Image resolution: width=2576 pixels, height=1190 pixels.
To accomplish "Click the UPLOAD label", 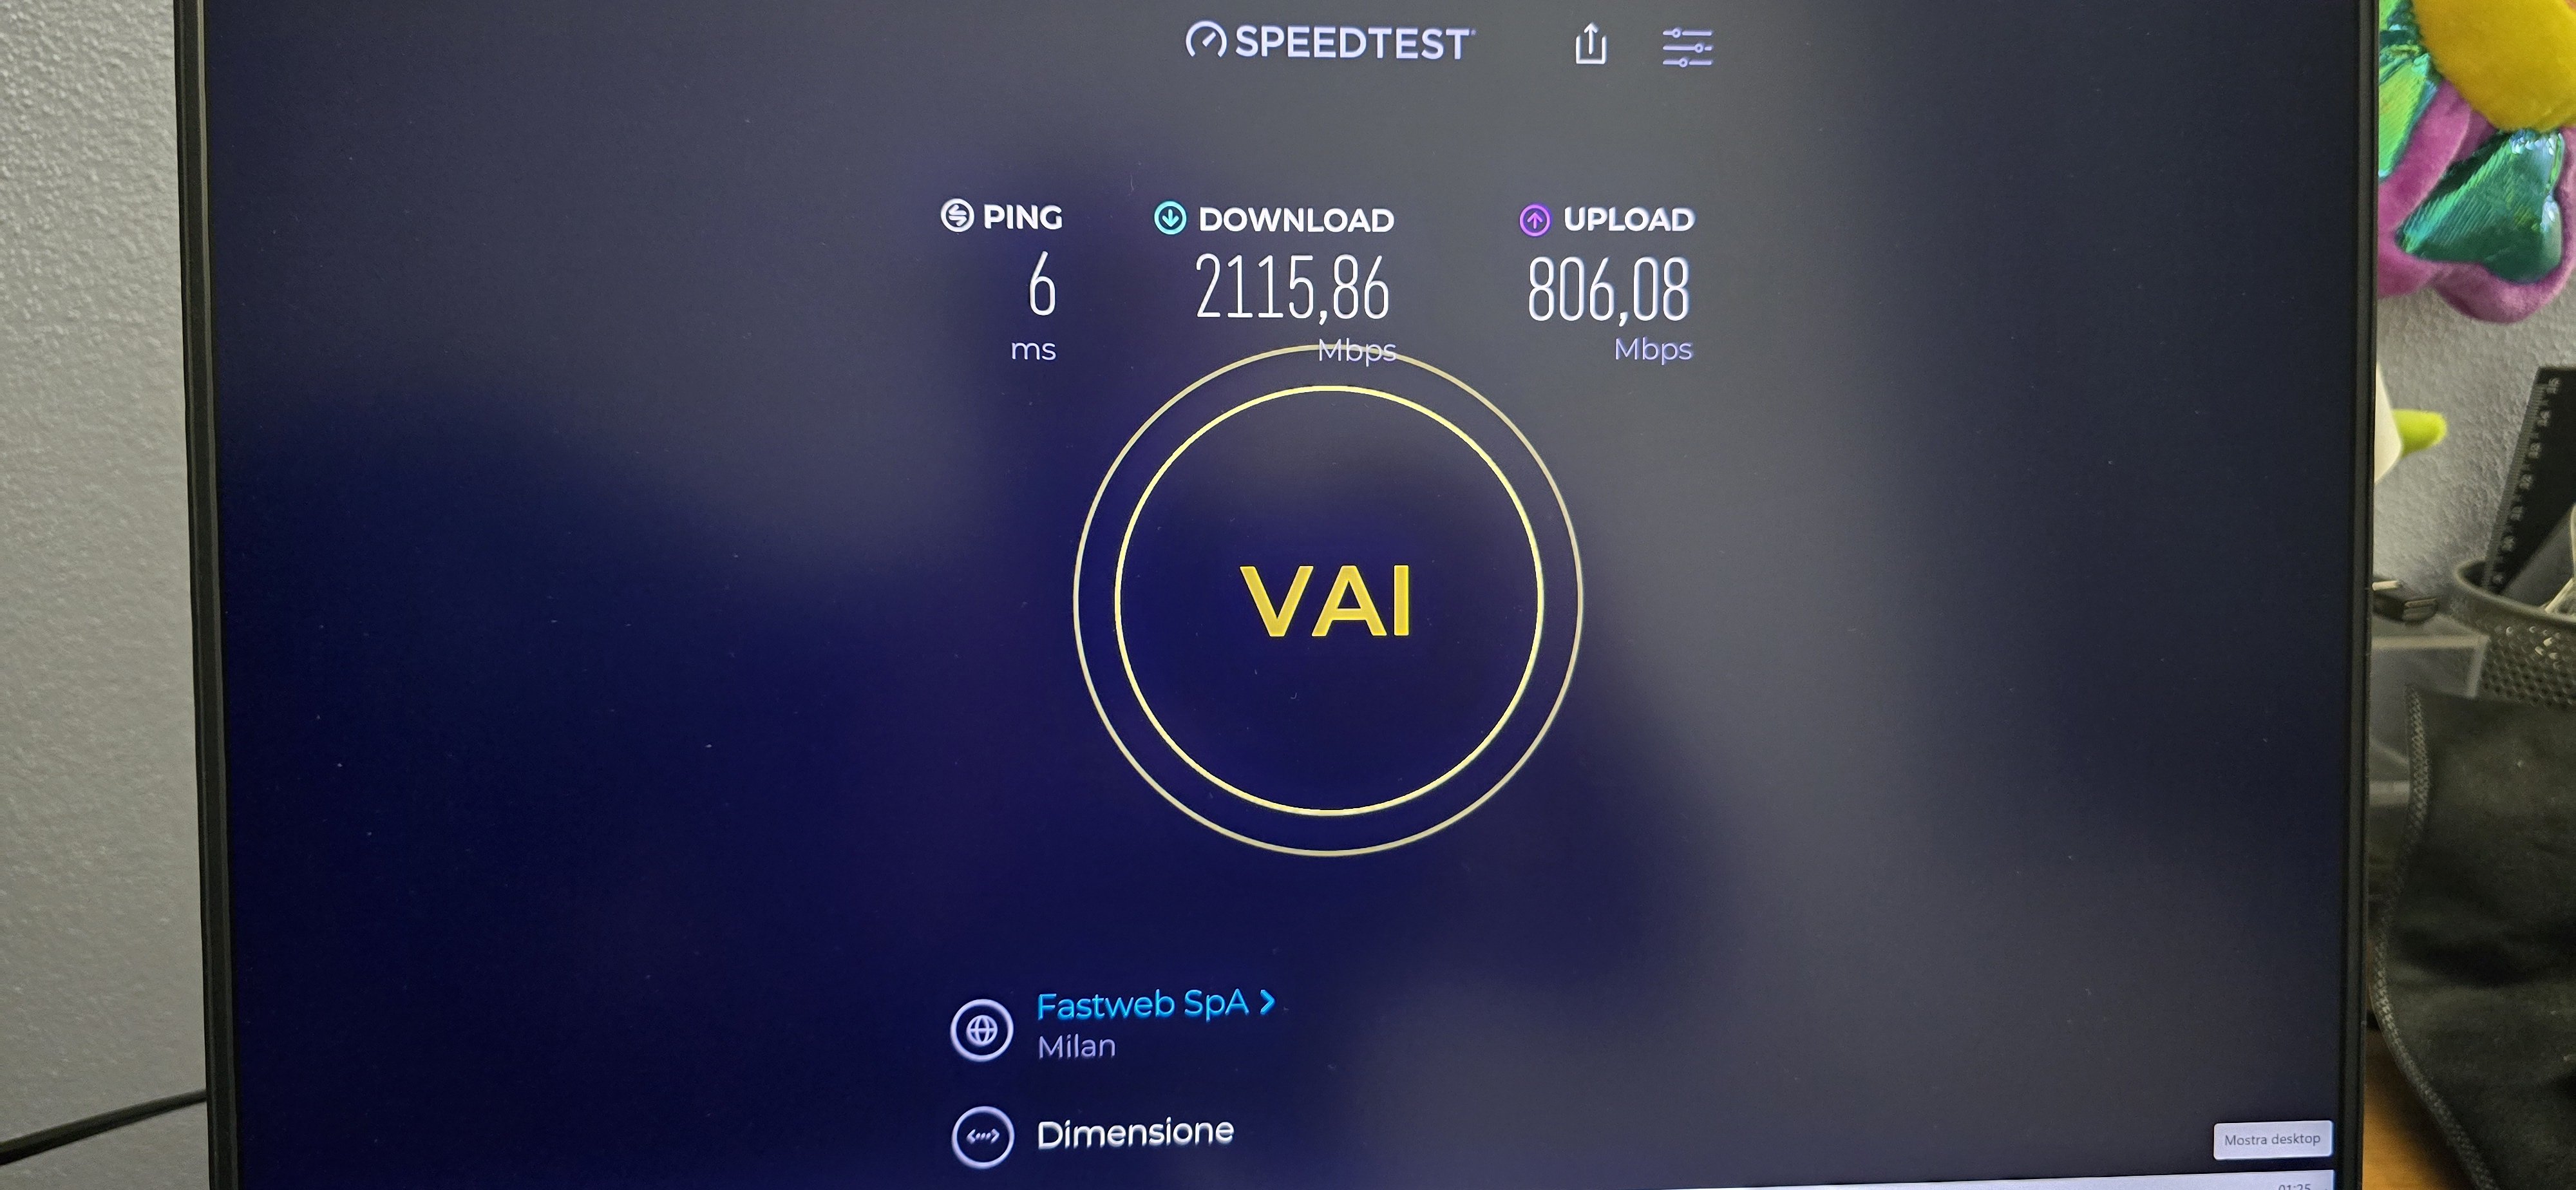I will (1628, 219).
